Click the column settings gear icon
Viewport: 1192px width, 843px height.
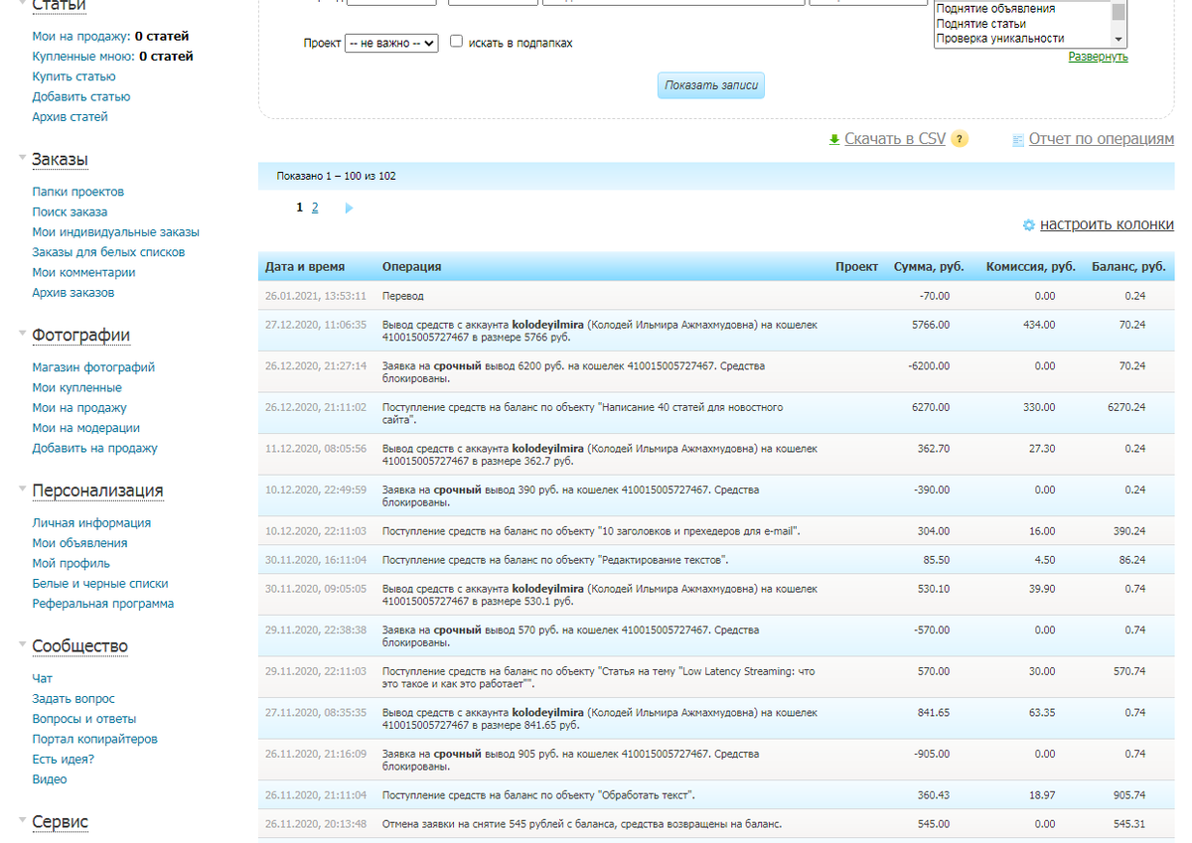click(1029, 225)
